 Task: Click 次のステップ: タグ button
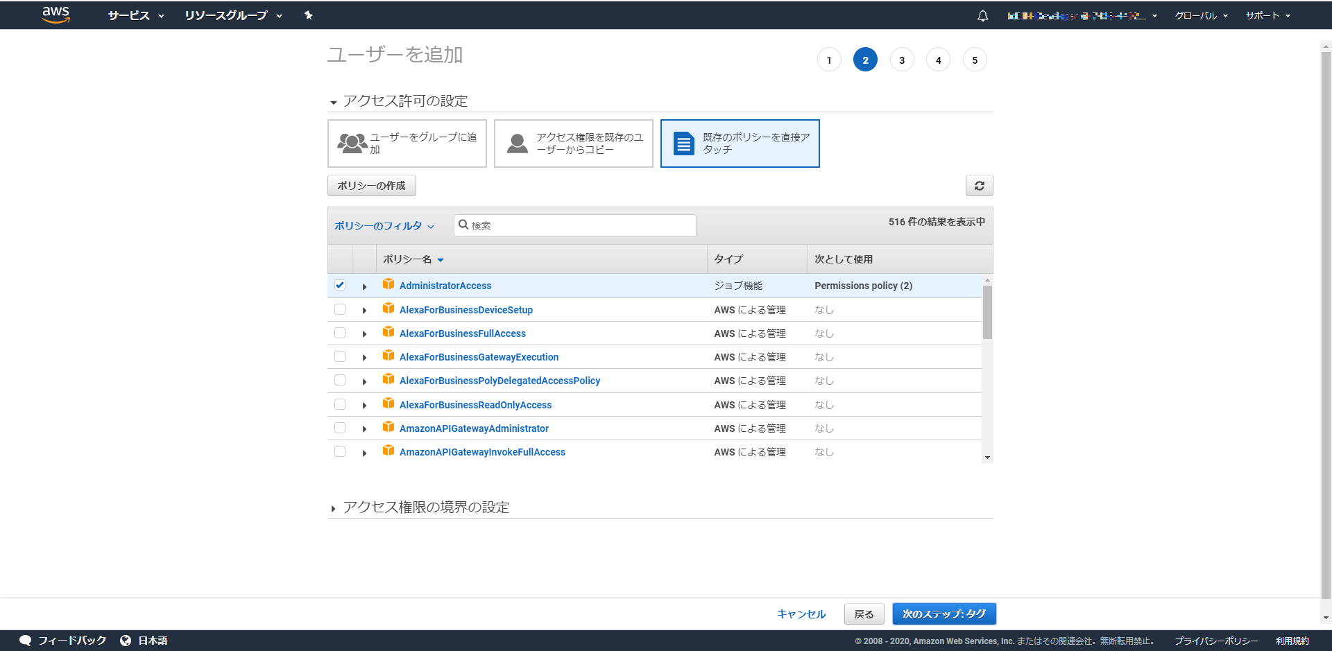944,614
